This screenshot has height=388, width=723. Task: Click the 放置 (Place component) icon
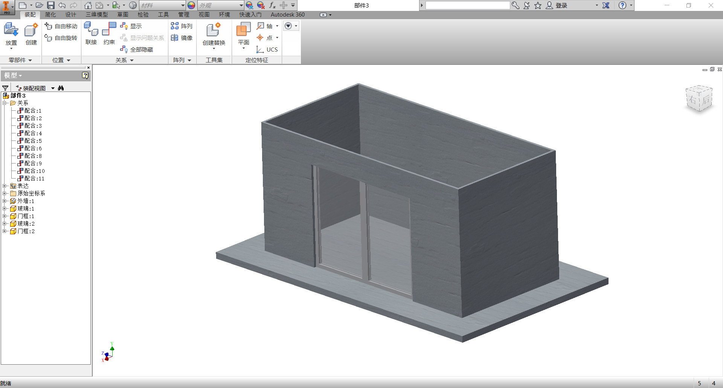(11, 30)
